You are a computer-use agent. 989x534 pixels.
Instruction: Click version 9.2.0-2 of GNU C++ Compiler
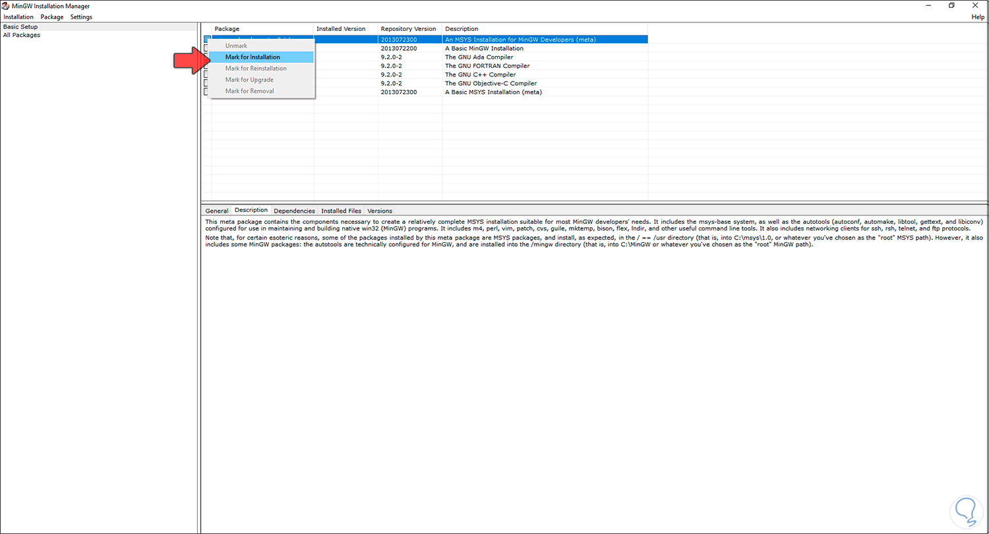[x=391, y=74]
